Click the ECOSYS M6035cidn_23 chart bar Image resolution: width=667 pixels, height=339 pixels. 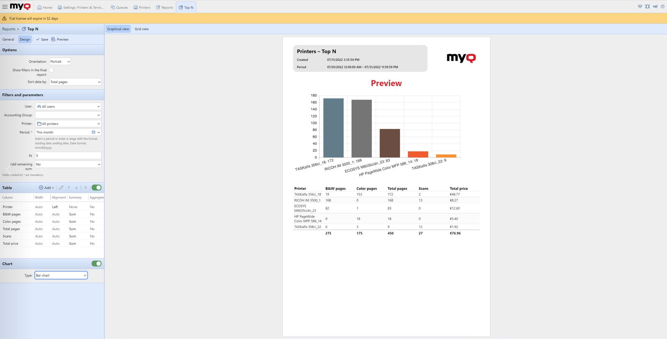(x=390, y=143)
